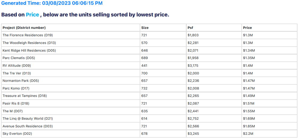Select Treasure at Tampines (D18)
298x139 pixels.
point(25,96)
